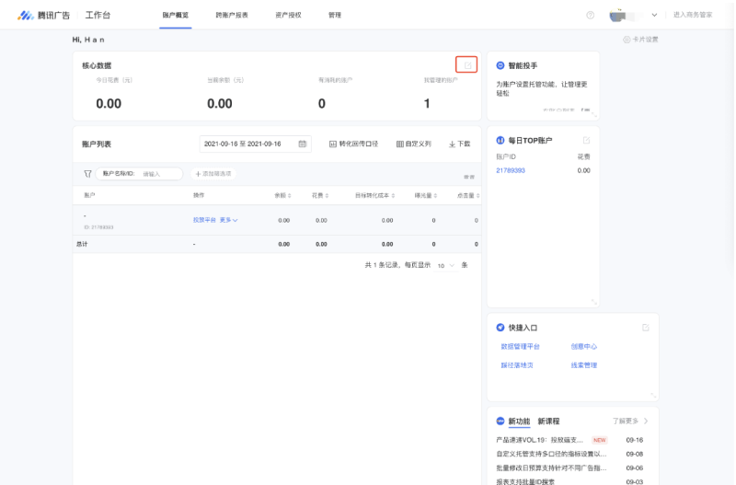Click the 快捷入口 rocket icon
This screenshot has height=485, width=736.
500,328
